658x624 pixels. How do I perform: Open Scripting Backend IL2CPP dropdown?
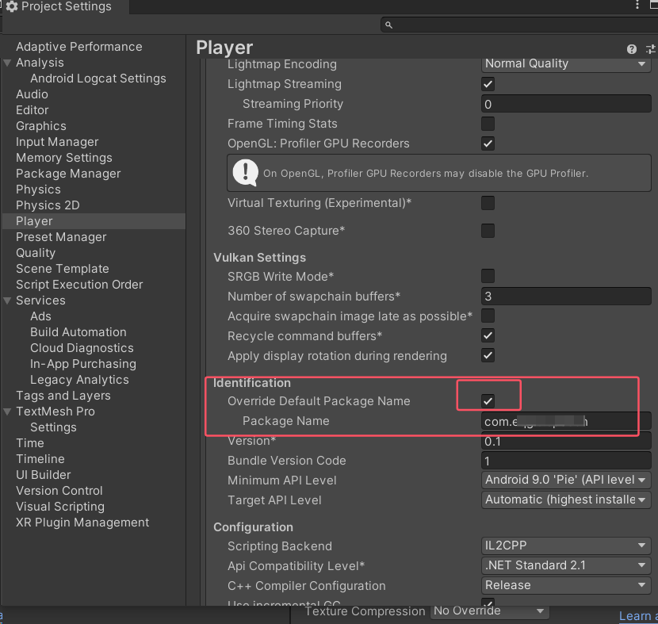[566, 546]
